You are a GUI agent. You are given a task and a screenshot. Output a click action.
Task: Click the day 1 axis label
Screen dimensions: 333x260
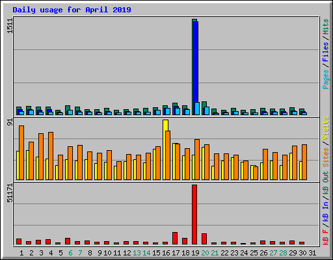[x=21, y=253]
